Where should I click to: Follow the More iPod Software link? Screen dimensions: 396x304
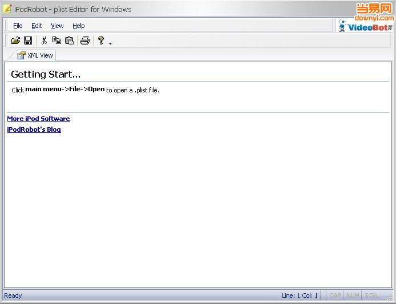(x=38, y=119)
